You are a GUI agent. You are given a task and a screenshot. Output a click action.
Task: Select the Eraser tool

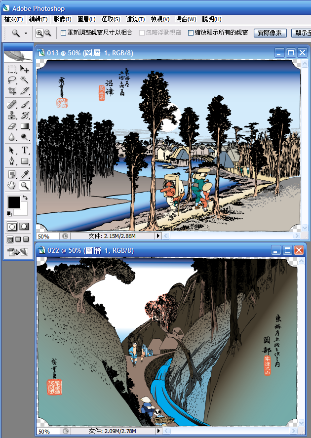coord(11,126)
